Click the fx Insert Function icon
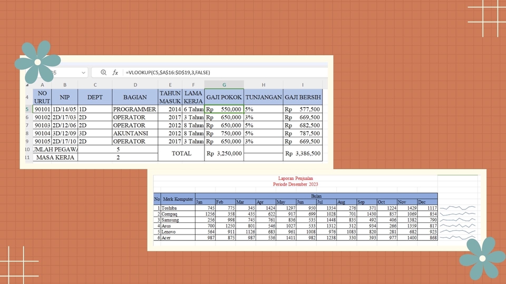 tap(115, 73)
